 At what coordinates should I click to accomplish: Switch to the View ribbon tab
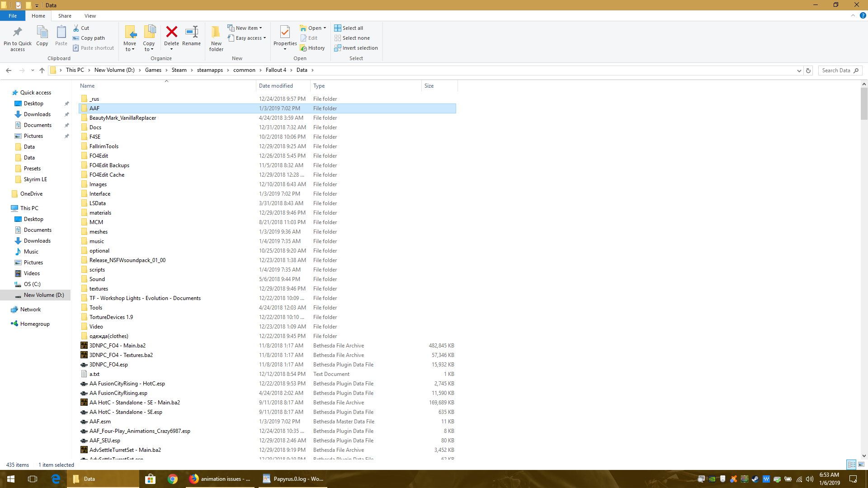point(90,16)
